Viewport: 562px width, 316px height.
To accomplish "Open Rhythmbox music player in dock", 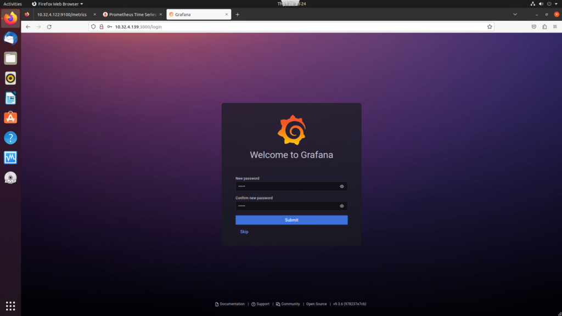I will [10, 78].
